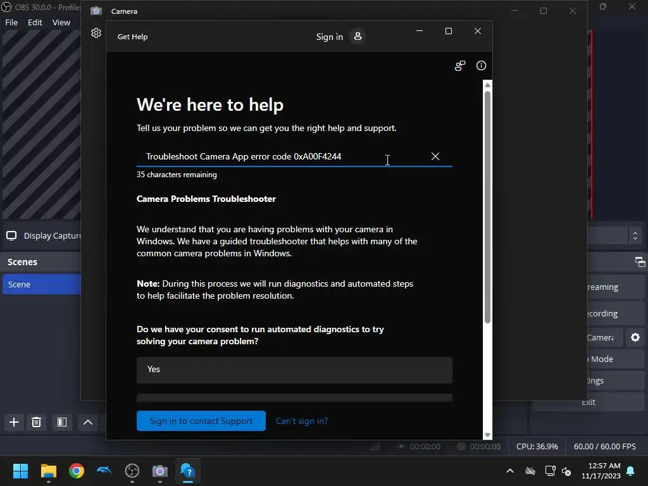Open the OBS View menu
Image resolution: width=648 pixels, height=486 pixels.
[61, 22]
